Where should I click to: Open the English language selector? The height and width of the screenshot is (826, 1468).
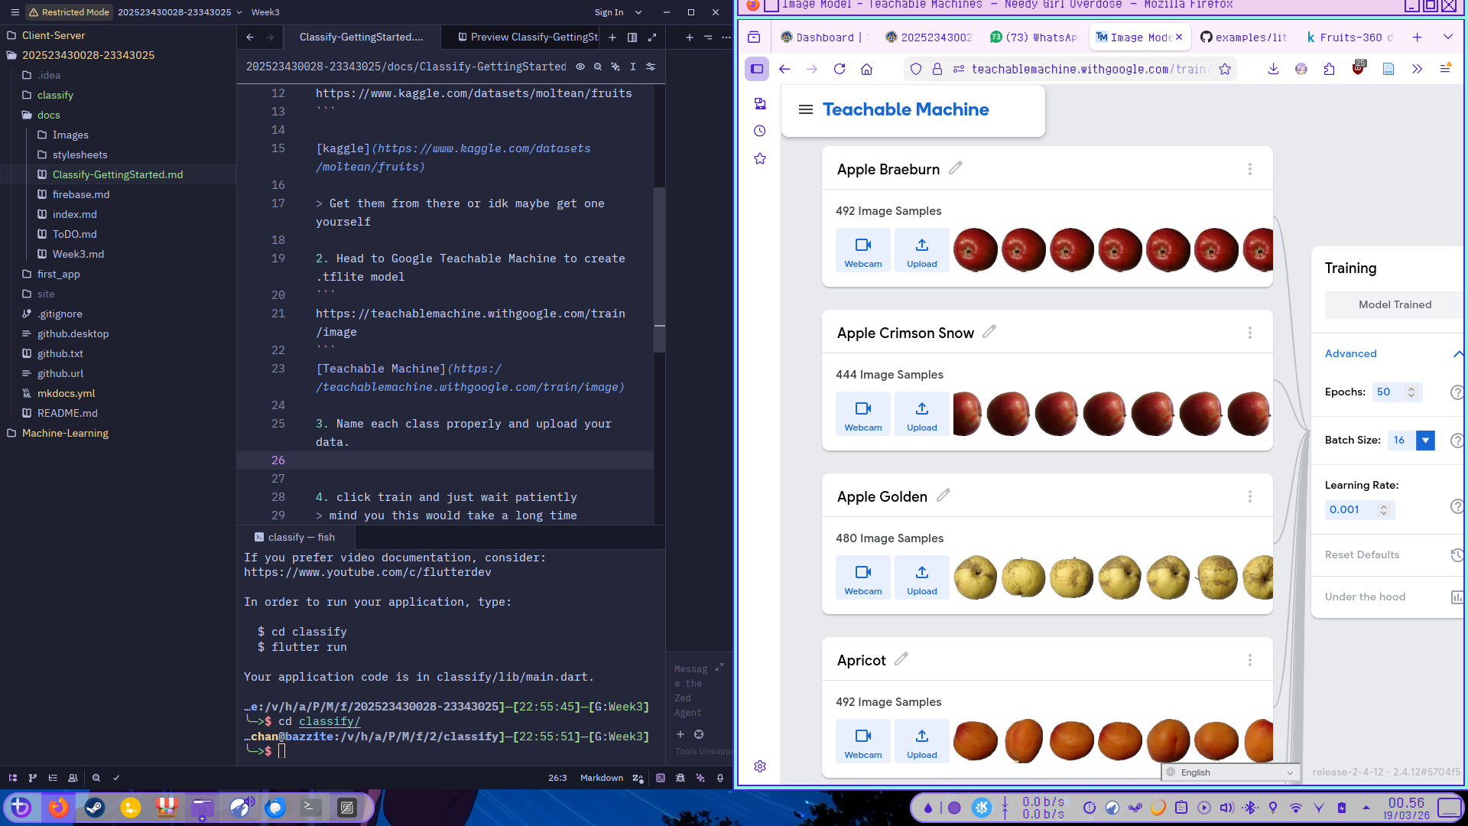point(1231,772)
